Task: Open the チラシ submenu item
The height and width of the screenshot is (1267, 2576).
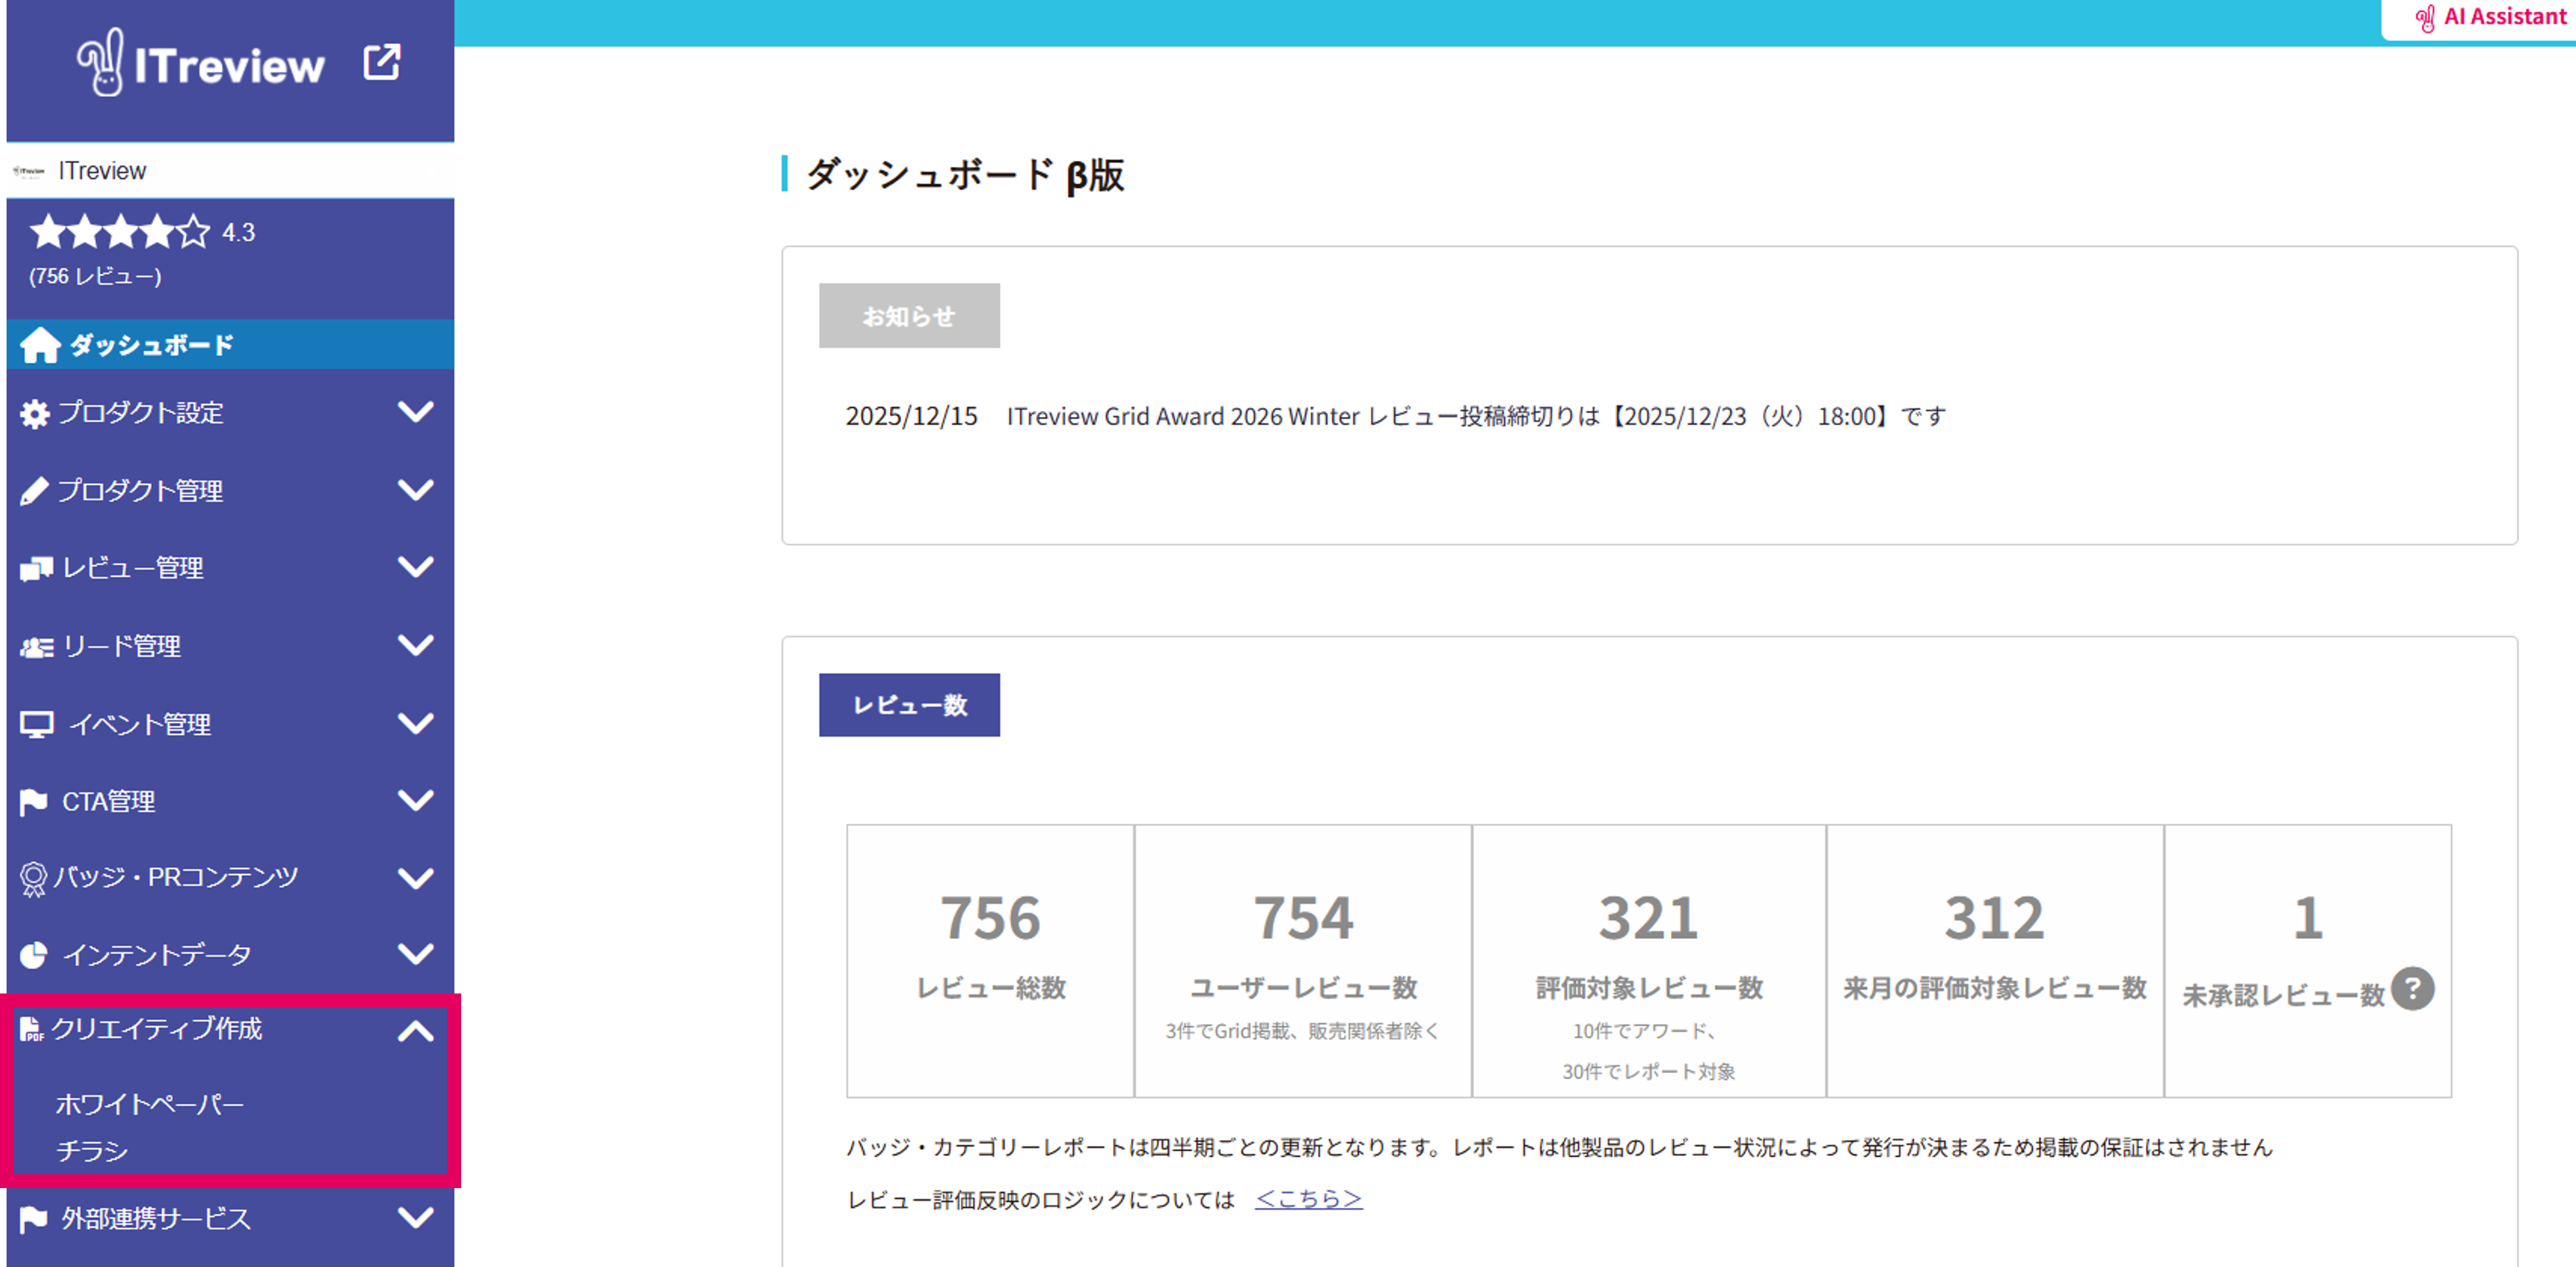Action: 92,1151
